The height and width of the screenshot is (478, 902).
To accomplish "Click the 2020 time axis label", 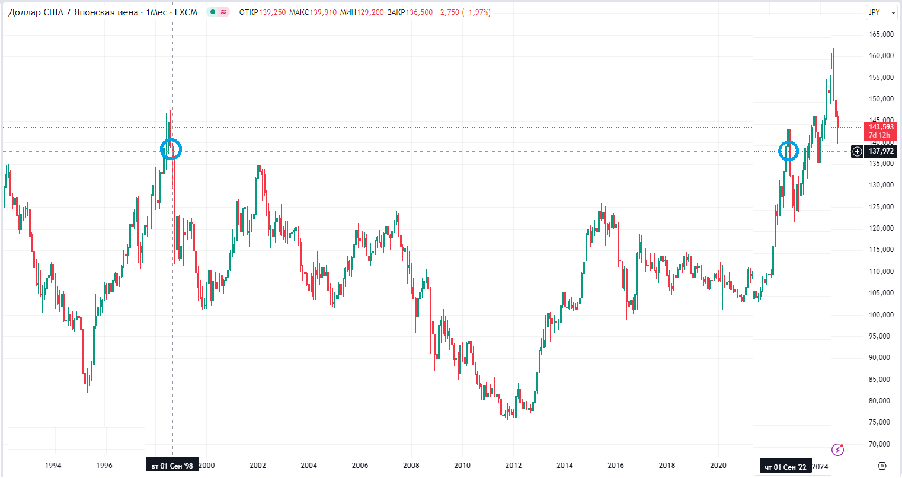I will (718, 466).
